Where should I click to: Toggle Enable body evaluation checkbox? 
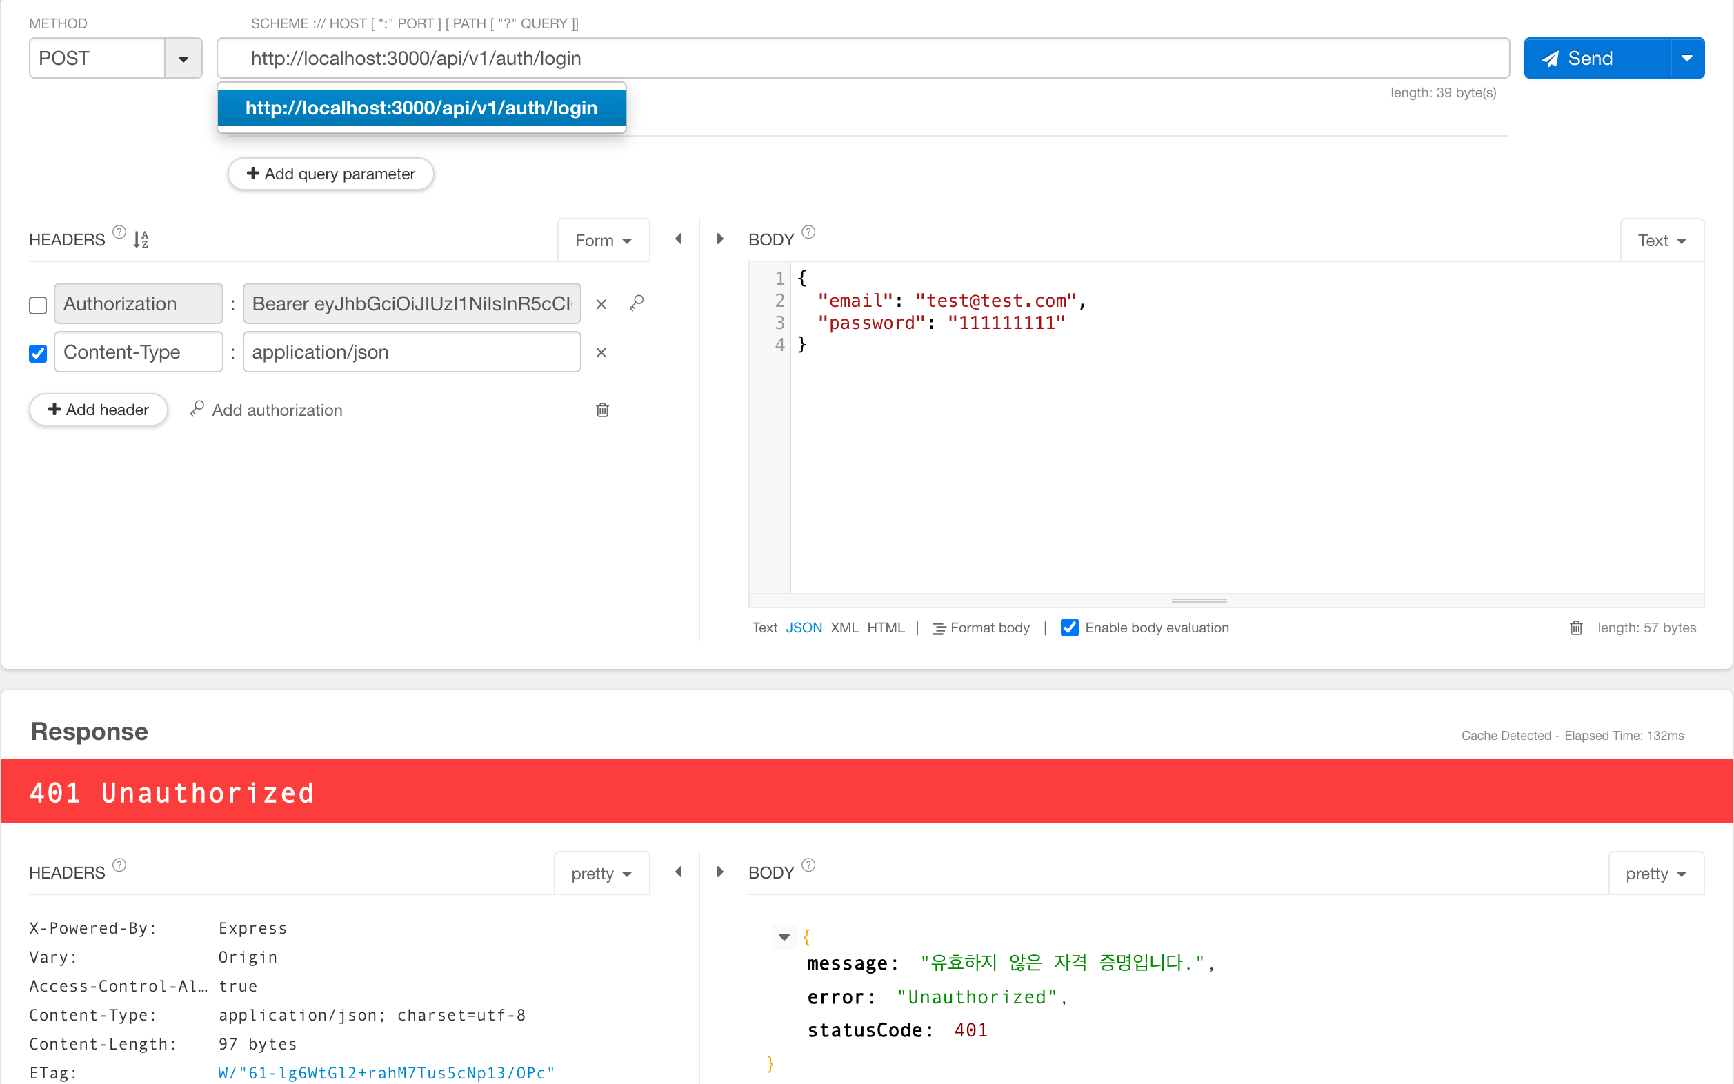coord(1068,628)
